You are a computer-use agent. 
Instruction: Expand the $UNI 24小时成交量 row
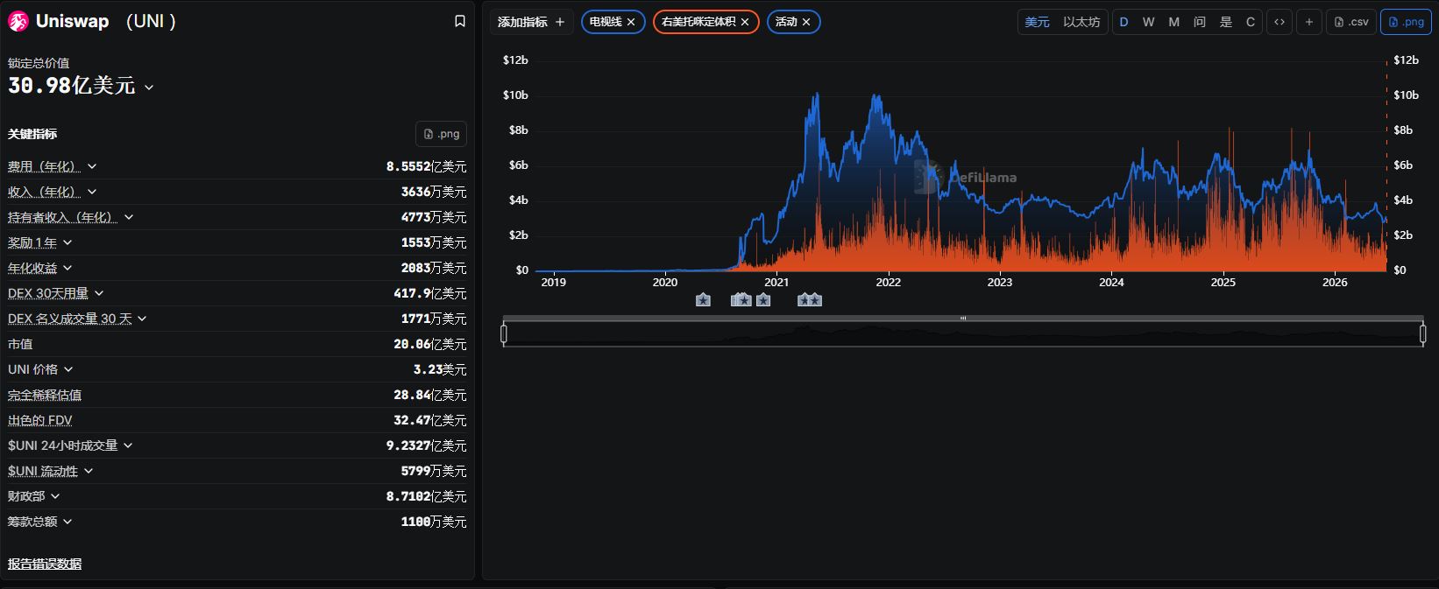pyautogui.click(x=128, y=445)
